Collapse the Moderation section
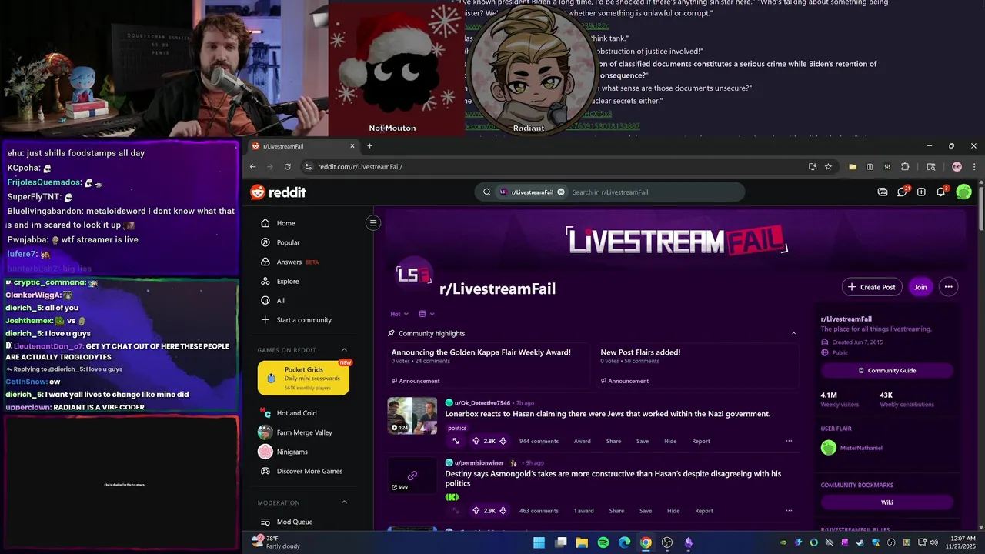 pos(344,502)
